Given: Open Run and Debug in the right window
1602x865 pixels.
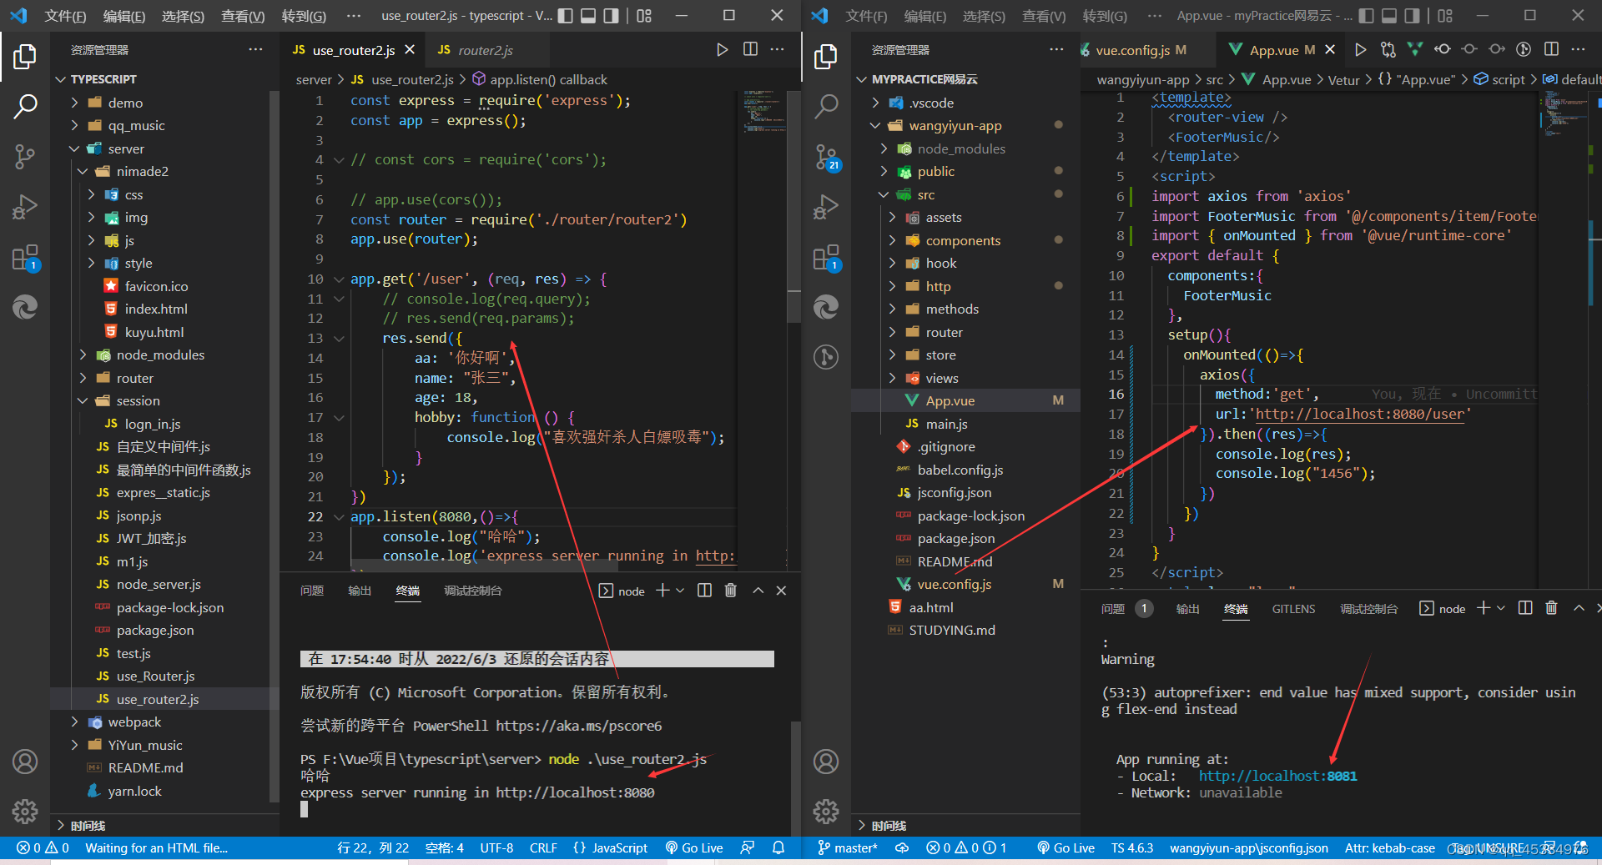Looking at the screenshot, I should [826, 206].
